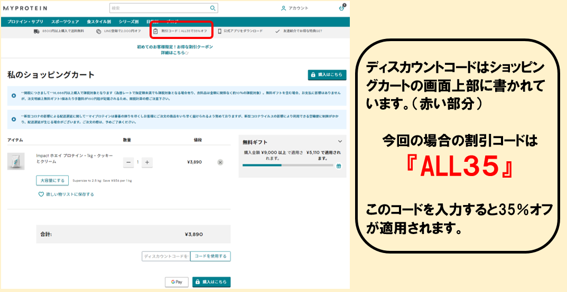Screen dimensions: 567x292
Task: Open LINE登録で2,000円オフ link
Action: (x=122, y=32)
